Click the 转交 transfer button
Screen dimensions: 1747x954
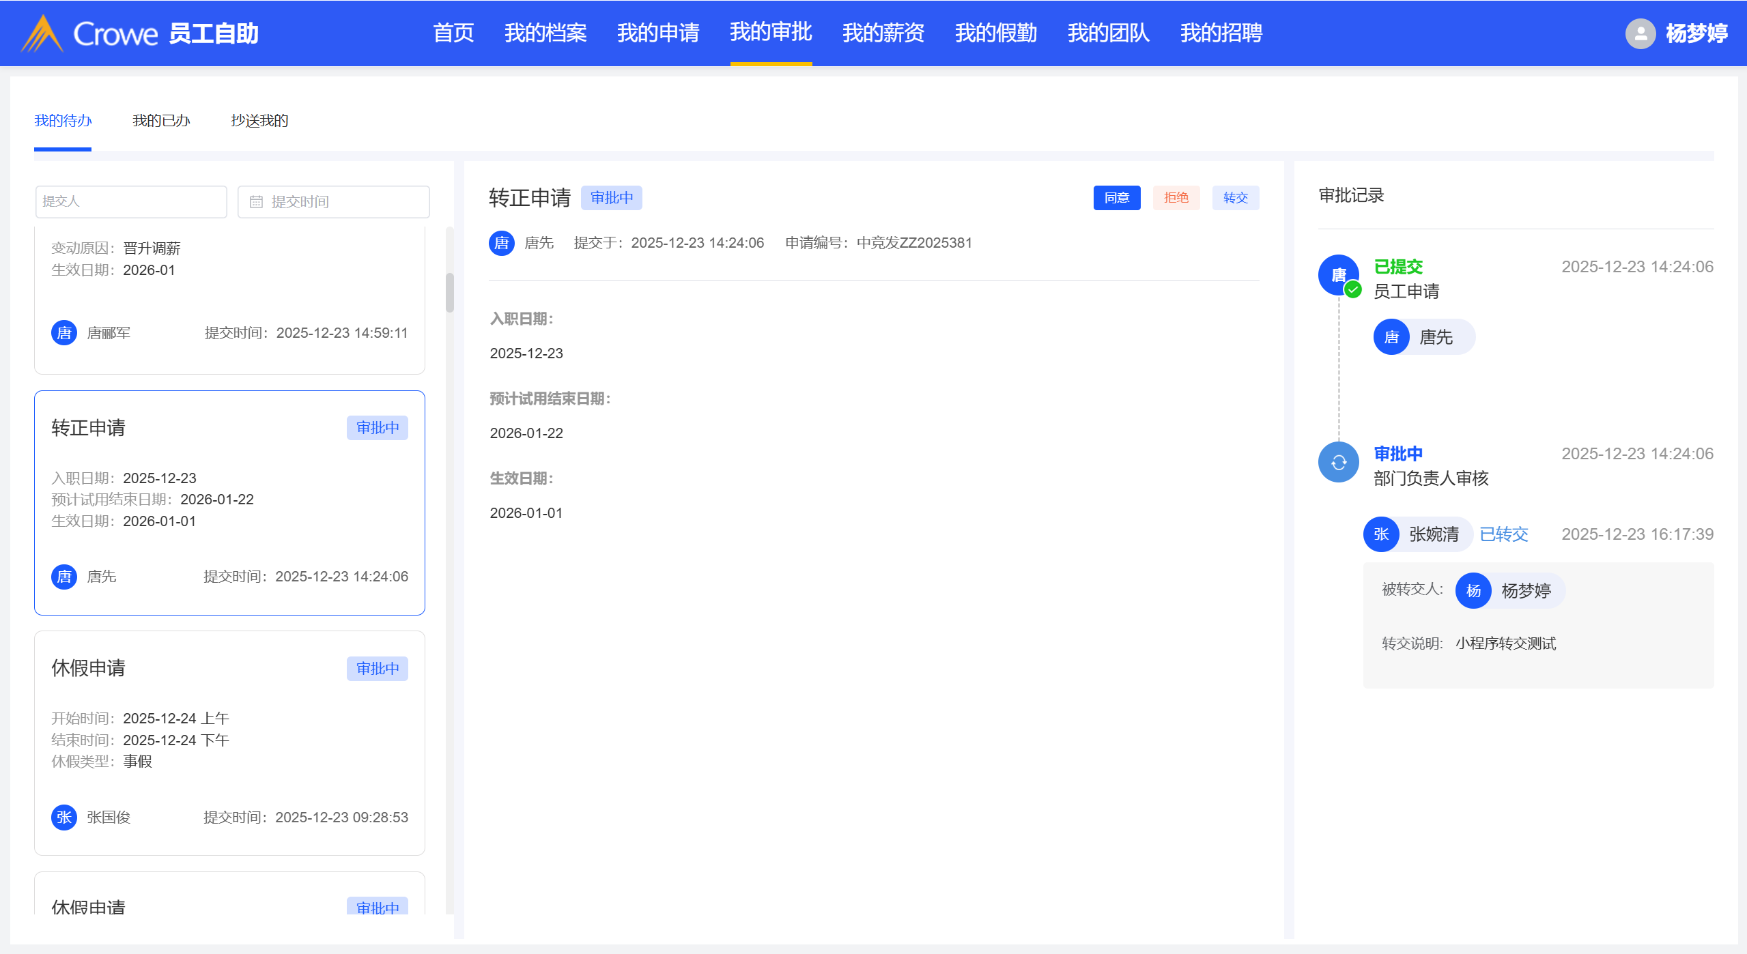pyautogui.click(x=1235, y=198)
